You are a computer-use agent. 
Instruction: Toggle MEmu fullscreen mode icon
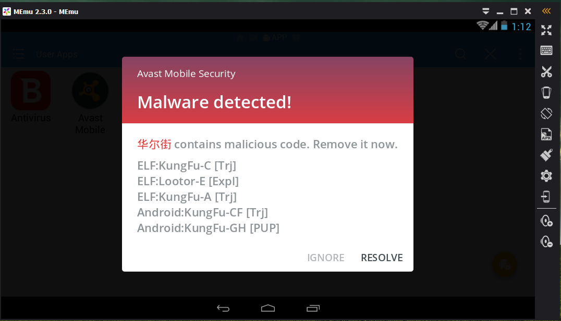coord(546,30)
